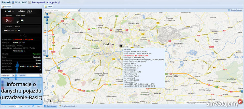The width and height of the screenshot is (244, 109).
Task: Click the zoom level slider handle
Action: pyautogui.click(x=47, y=35)
